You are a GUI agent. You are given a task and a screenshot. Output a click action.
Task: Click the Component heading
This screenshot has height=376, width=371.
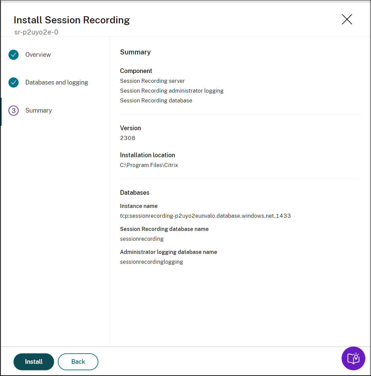coord(136,71)
